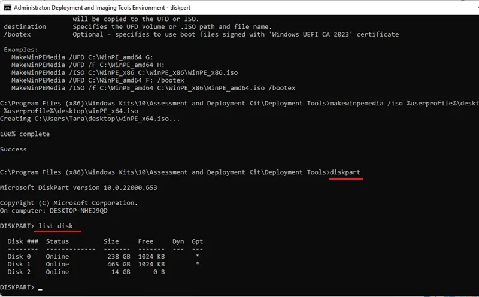Screen dimensions: 479x297
Task: Click the 'Gpt' column header
Action: coord(198,241)
